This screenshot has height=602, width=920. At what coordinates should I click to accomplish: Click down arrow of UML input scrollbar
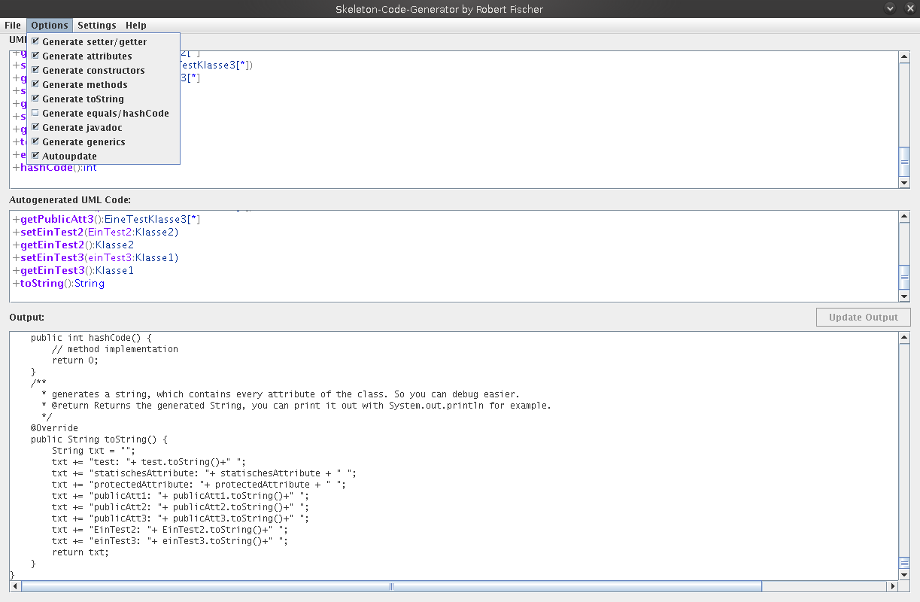(904, 183)
